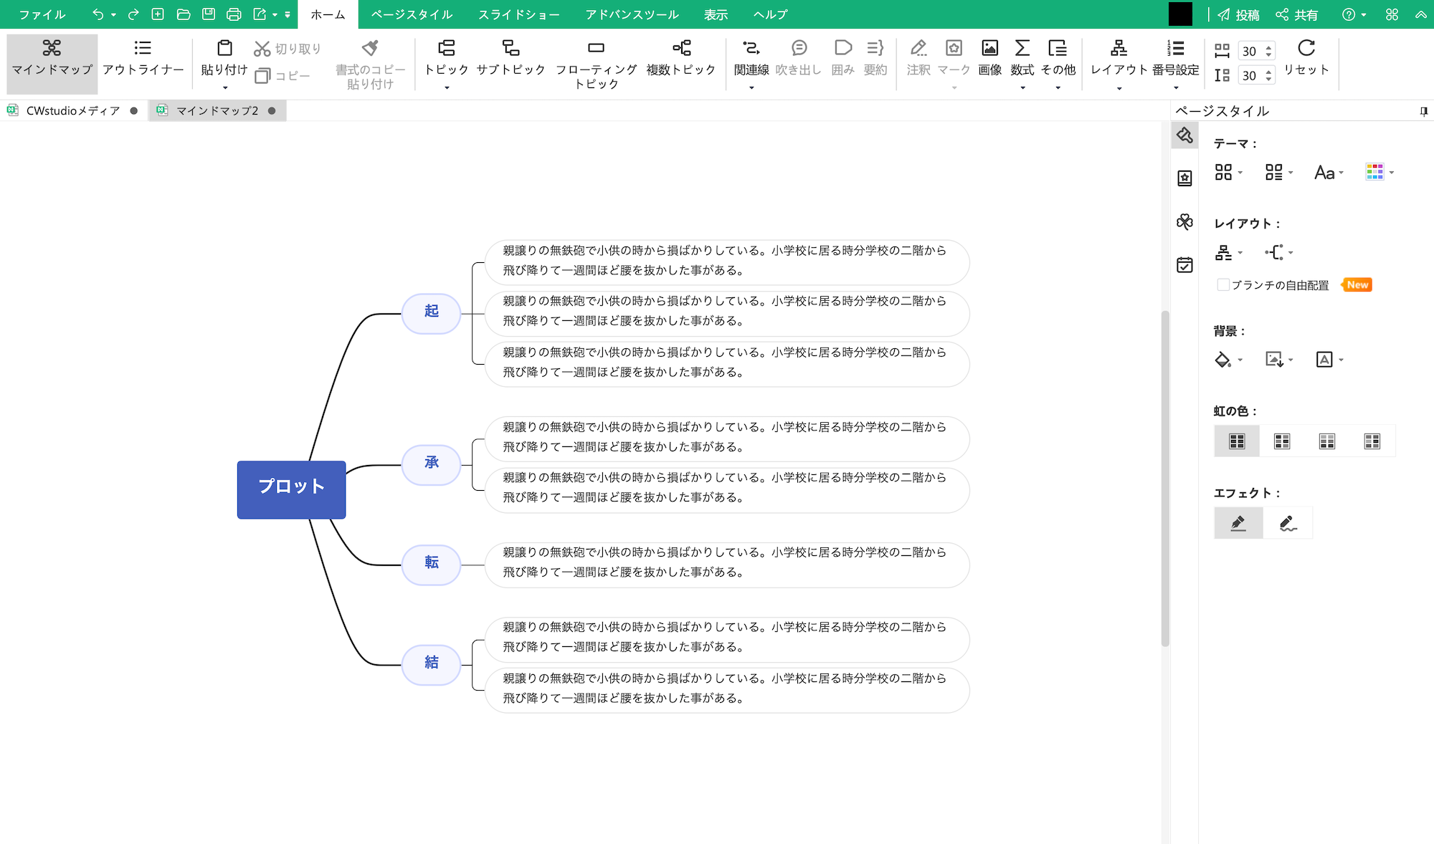Image resolution: width=1434 pixels, height=844 pixels.
Task: Toggle the hand-drawn sketch effect
Action: point(1288,523)
